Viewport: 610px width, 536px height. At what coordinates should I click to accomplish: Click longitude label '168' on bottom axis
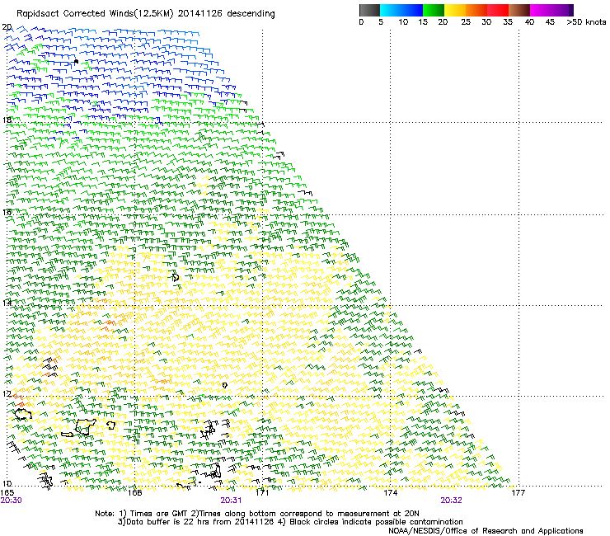point(134,493)
